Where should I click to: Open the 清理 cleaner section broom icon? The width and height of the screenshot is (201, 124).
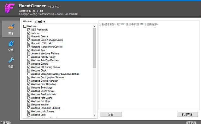(x=11, y=27)
